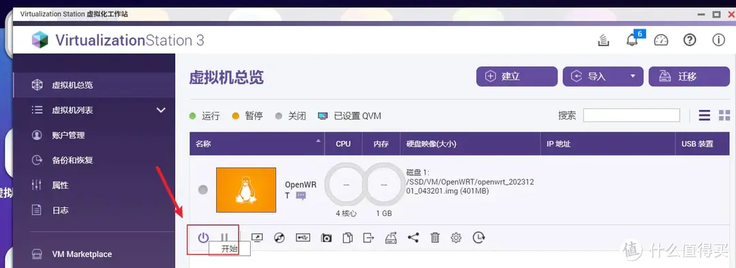The image size is (736, 268).
Task: Expand the 虚拟机列表 chevron
Action: tap(161, 110)
